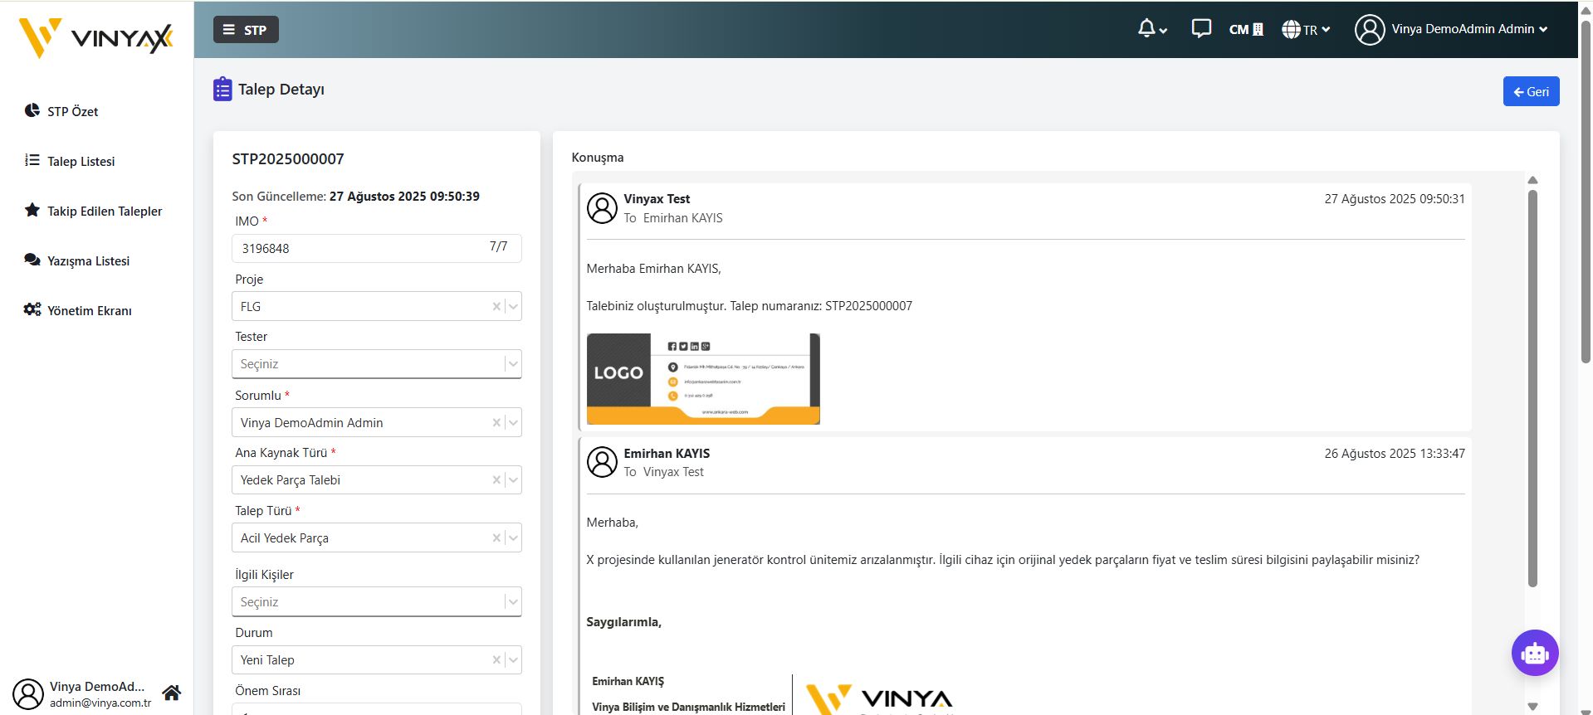
Task: Click the Emirhan KAYIS sender avatar
Action: point(602,462)
